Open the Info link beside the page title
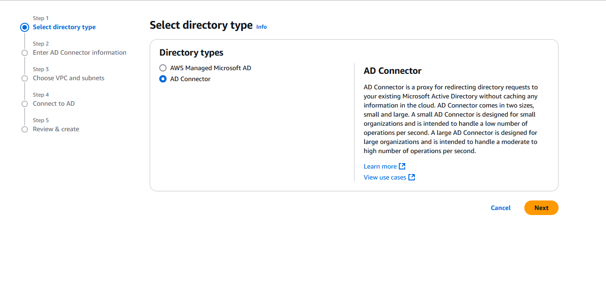The height and width of the screenshot is (282, 606). 261,27
